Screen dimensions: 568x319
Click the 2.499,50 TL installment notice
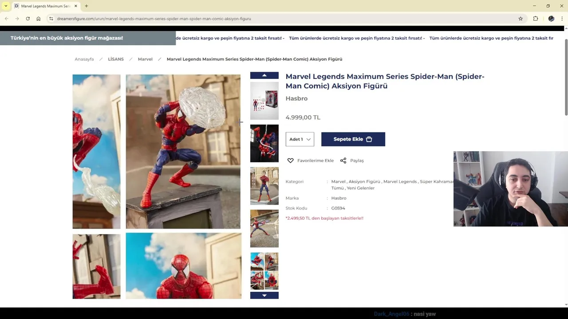coord(324,218)
